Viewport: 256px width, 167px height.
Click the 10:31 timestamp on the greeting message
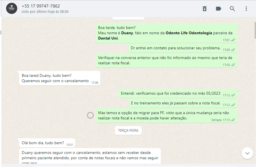point(70,145)
